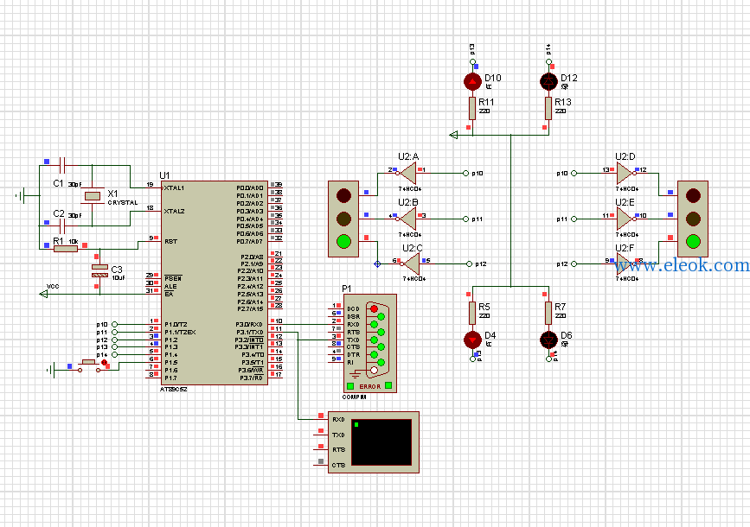Click the red LED D10

(x=472, y=82)
